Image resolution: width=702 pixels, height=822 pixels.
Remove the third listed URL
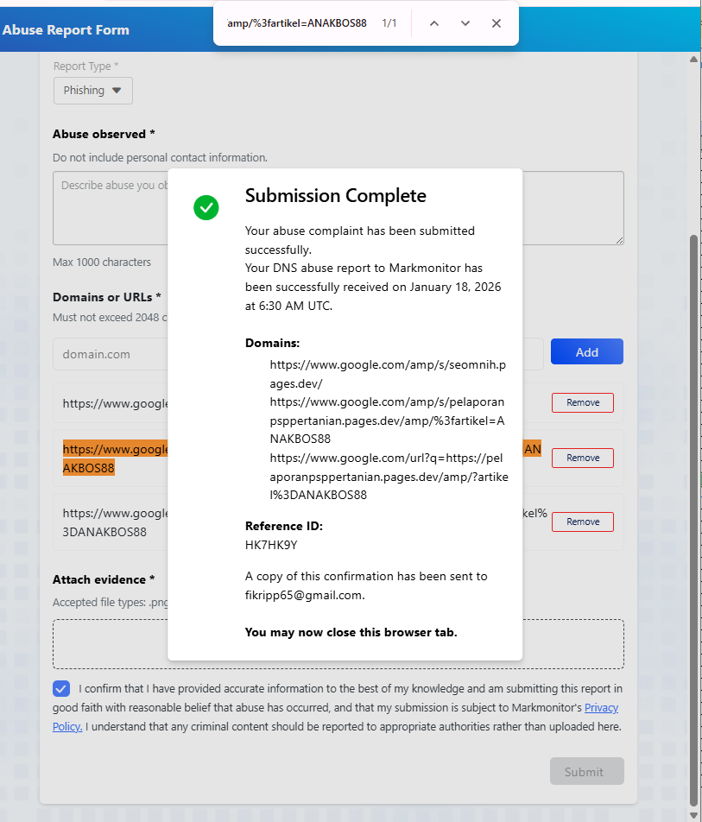click(582, 522)
